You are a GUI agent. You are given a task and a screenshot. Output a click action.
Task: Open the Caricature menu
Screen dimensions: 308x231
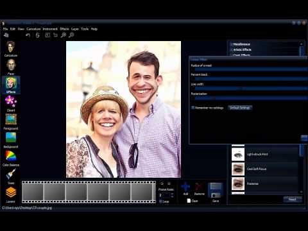click(x=33, y=29)
